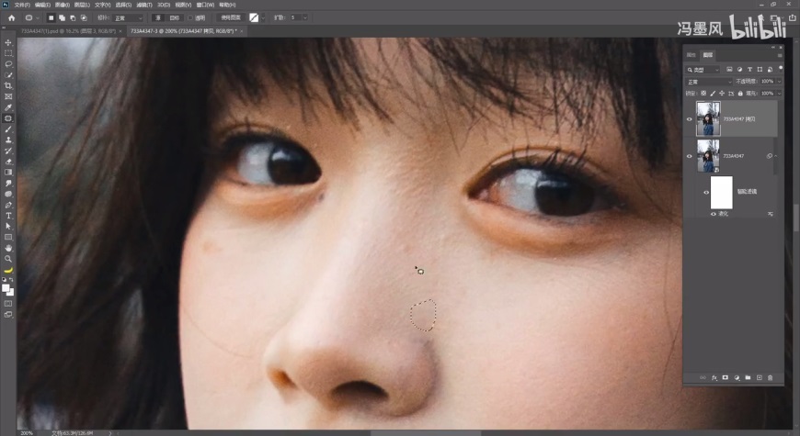Switch to the 733A4347(1).psd document tab
The image size is (800, 436).
click(68, 31)
